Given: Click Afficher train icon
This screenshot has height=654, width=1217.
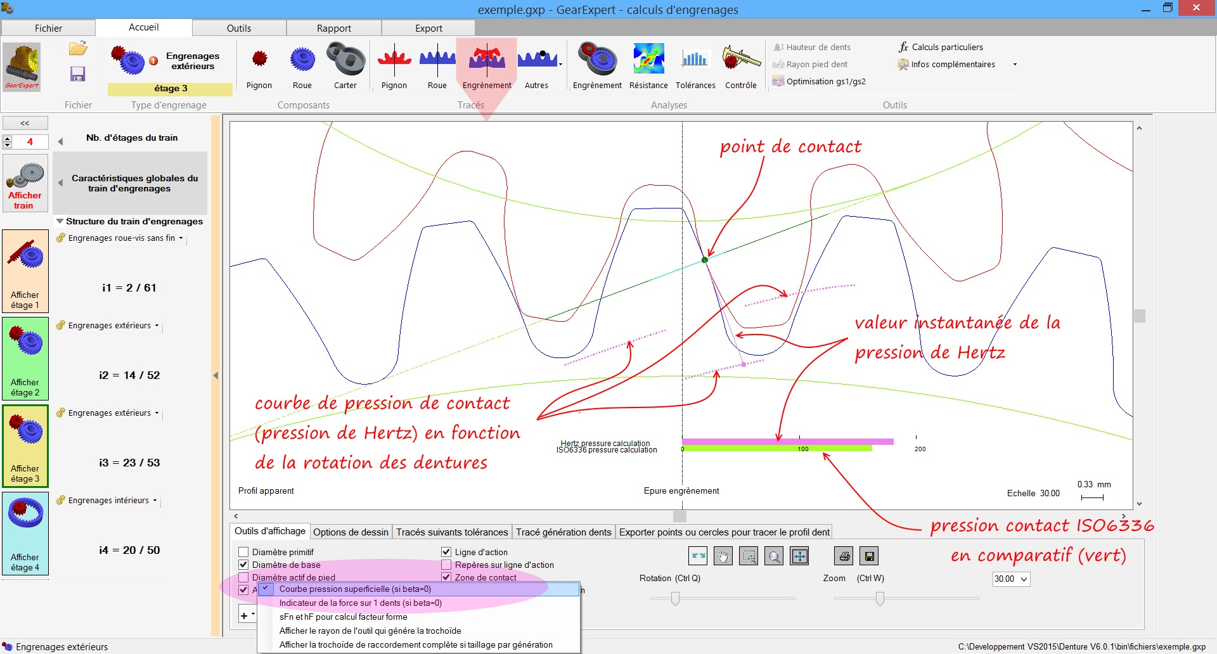Looking at the screenshot, I should coord(25,184).
